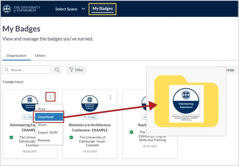The width and height of the screenshot is (239, 166).
Task: Click the Select Space chevron arrow
Action: tap(83, 9)
